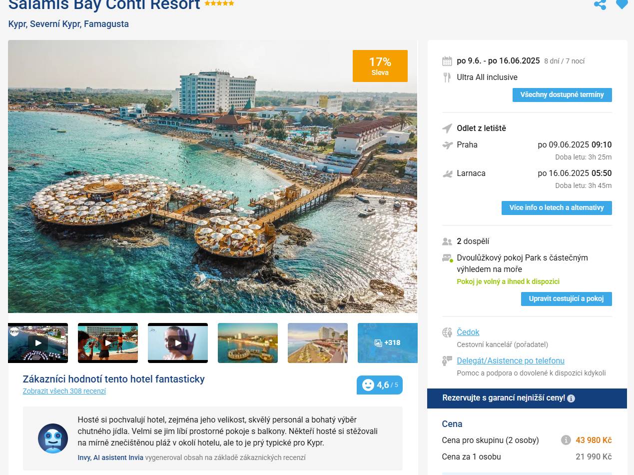Click the share icon at top right
The image size is (634, 475).
pyautogui.click(x=600, y=4)
